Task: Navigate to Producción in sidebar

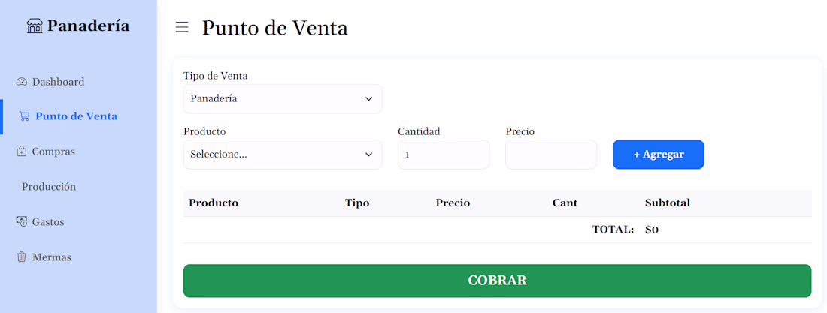Action: [x=49, y=187]
